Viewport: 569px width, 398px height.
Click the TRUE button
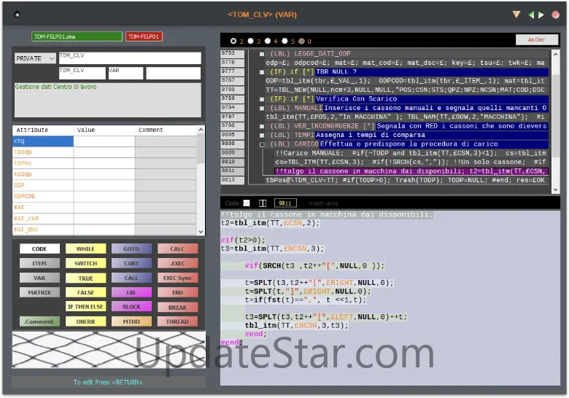(85, 278)
